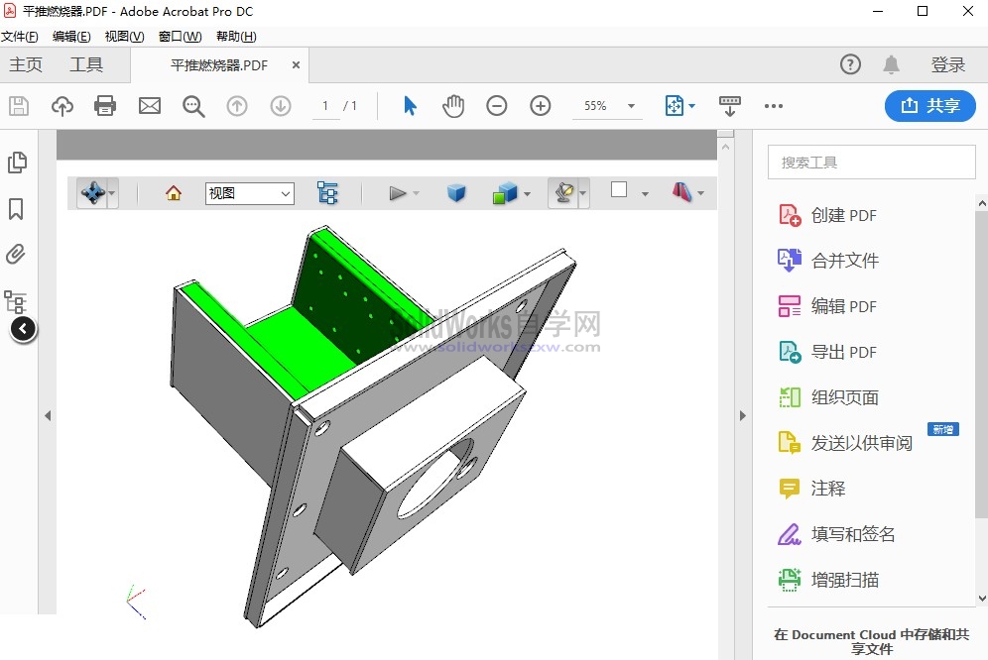
Task: Click the print icon
Action: [105, 106]
